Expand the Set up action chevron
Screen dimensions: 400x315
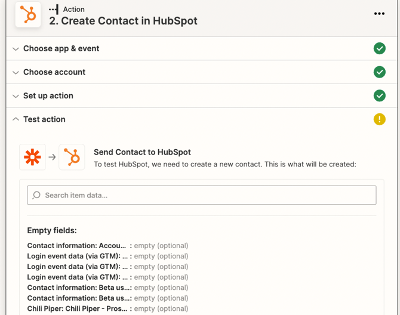(x=16, y=96)
